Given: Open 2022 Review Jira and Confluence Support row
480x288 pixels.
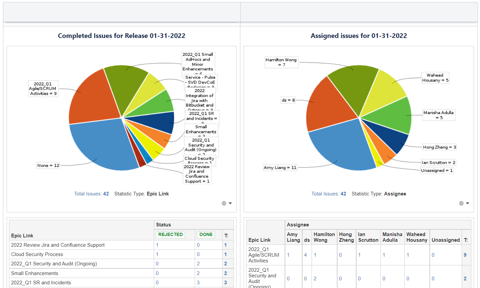Looking at the screenshot, I should [x=58, y=245].
